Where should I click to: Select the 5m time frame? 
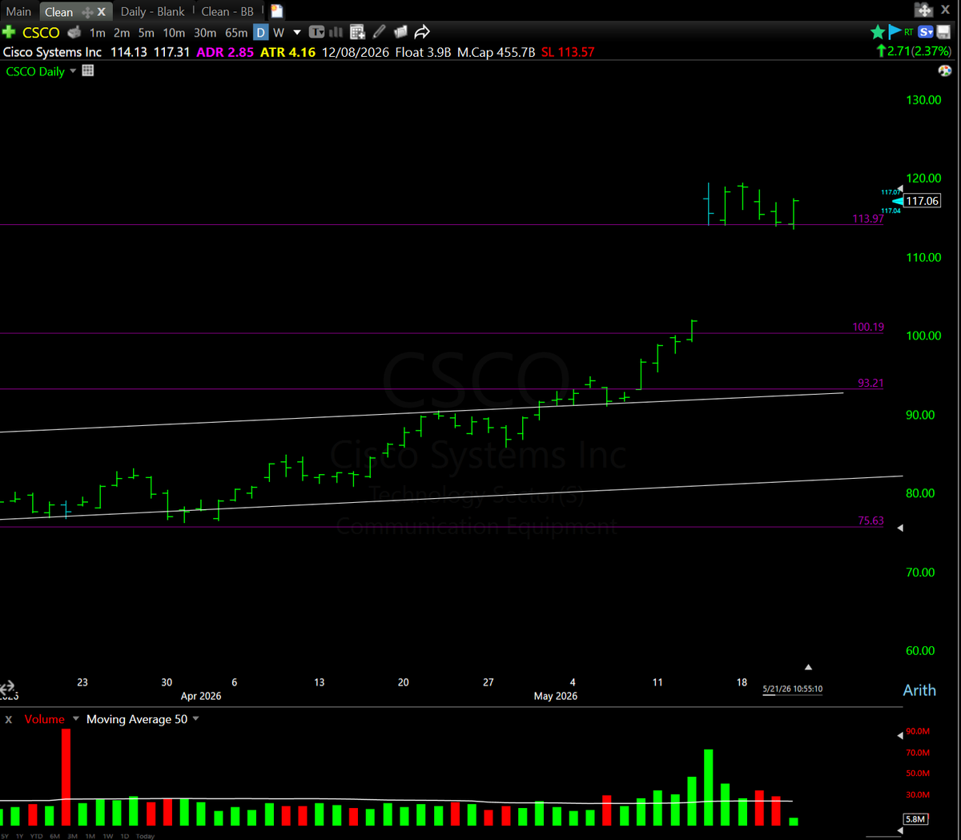click(146, 33)
